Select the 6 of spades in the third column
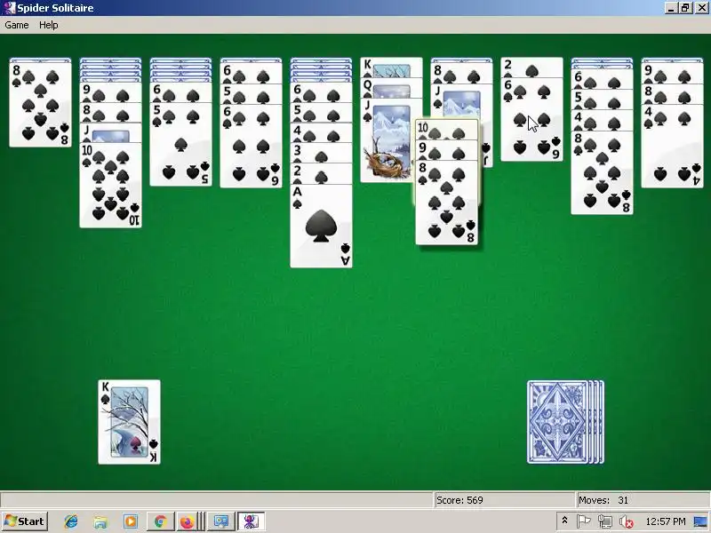711x533 pixels. [181, 92]
